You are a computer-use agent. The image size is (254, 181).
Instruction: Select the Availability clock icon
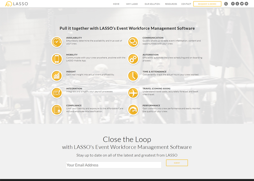coord(57,42)
